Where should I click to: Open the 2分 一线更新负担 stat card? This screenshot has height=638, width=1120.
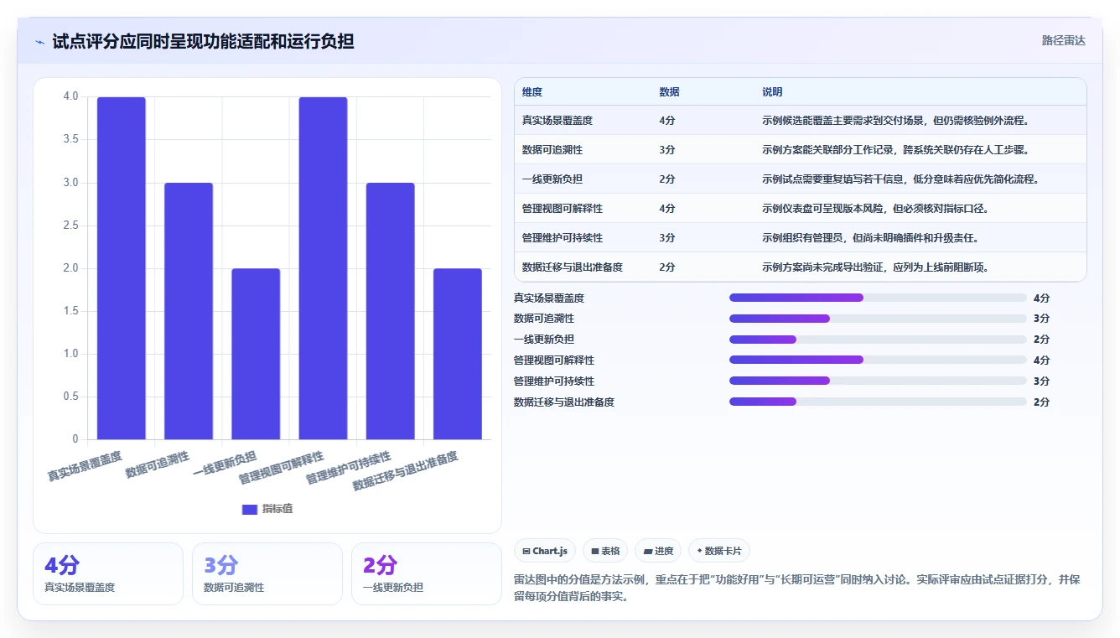pyautogui.click(x=427, y=573)
